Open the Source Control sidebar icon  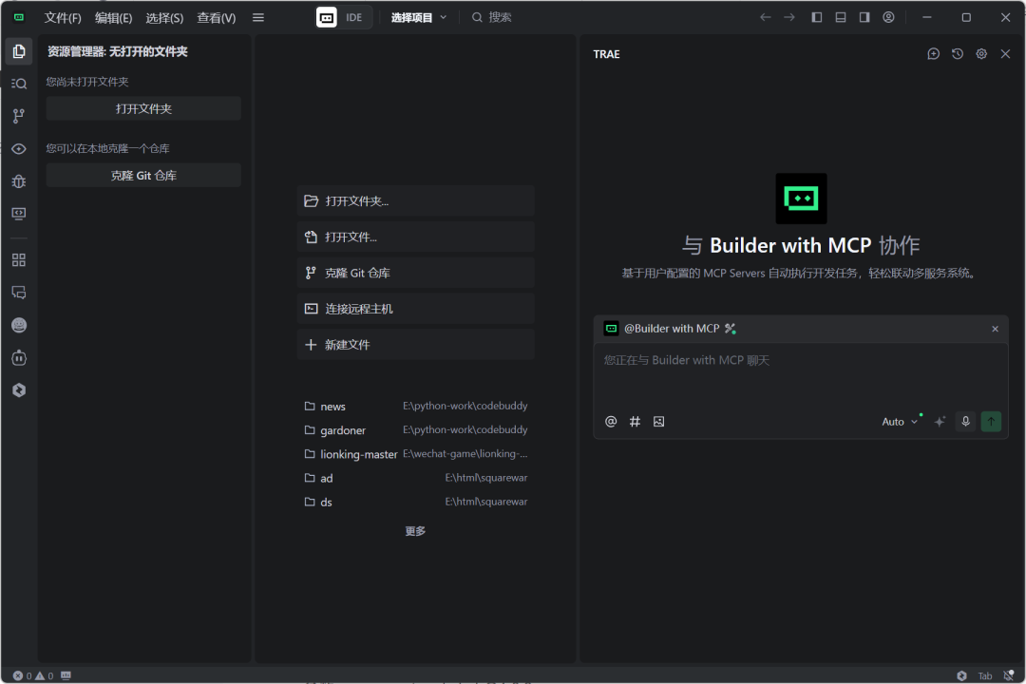tap(19, 116)
